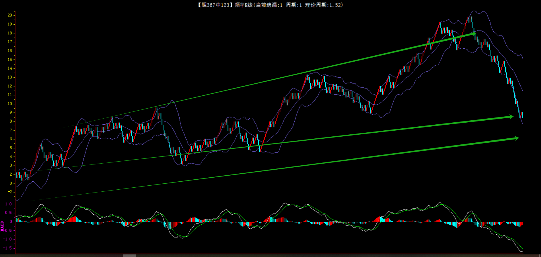541x257 pixels.
Task: Select the arrowhead of the lowest green trendline
Action: (x=516, y=138)
